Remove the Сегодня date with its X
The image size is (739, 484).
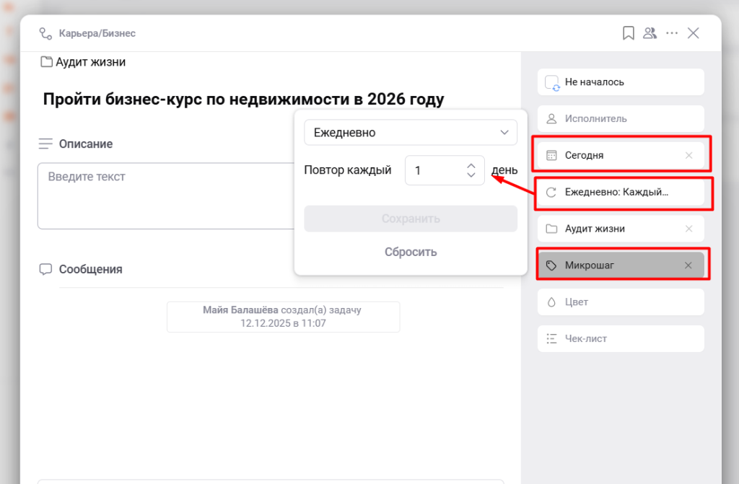pos(688,155)
